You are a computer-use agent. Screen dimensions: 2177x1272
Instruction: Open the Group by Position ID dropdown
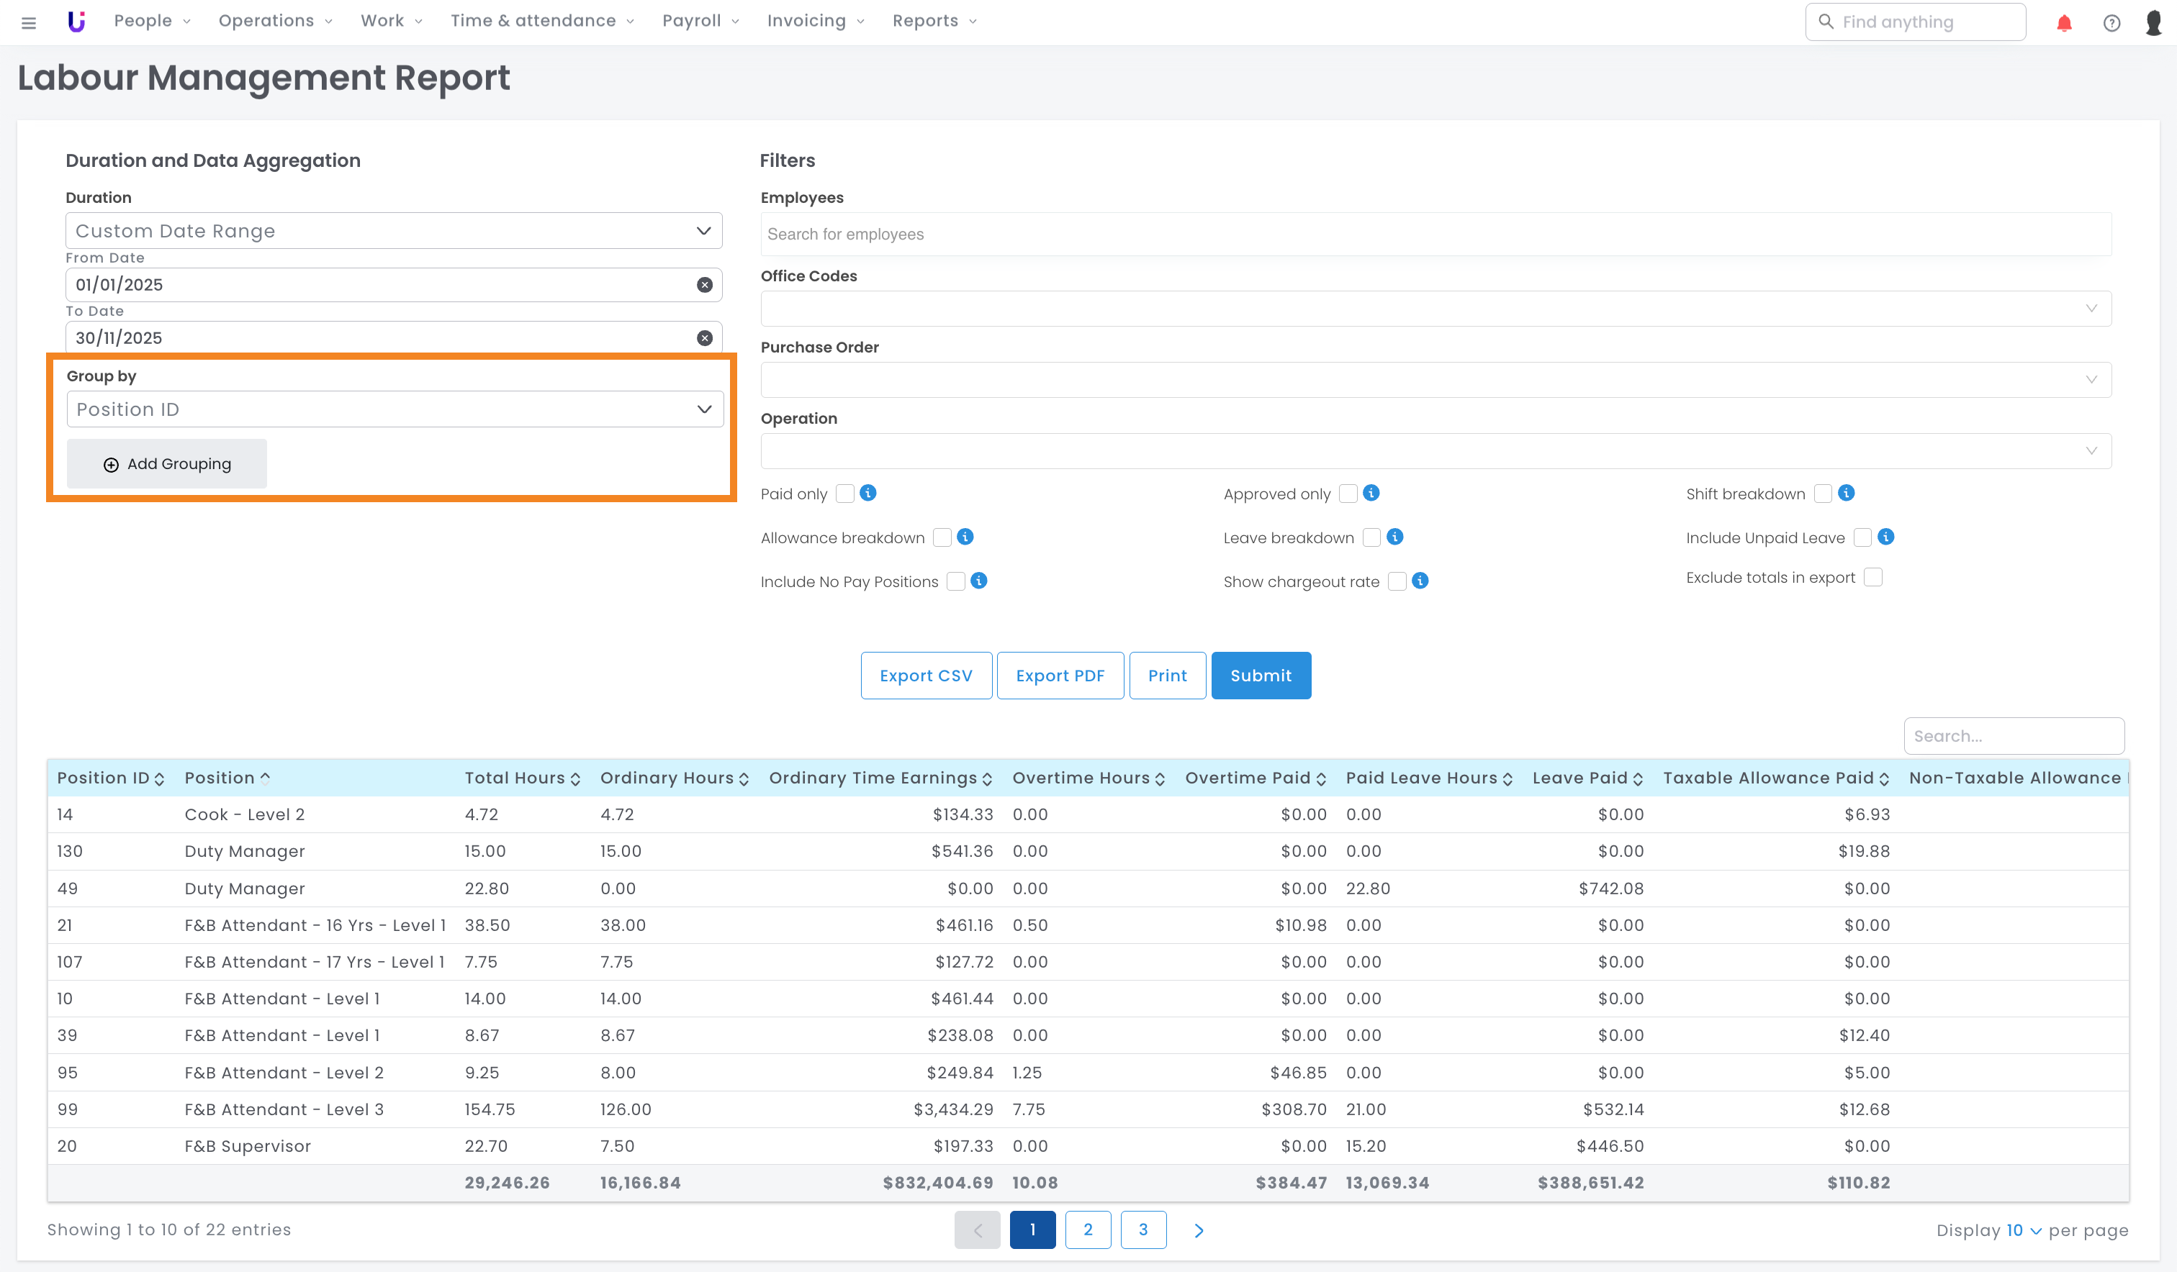(x=395, y=409)
